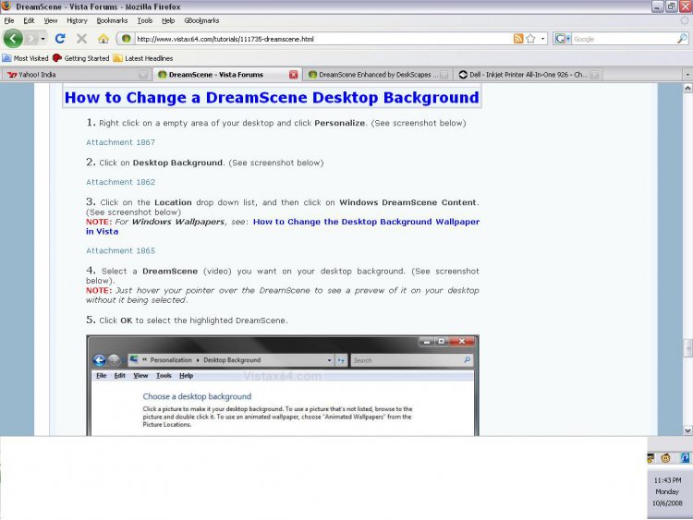The width and height of the screenshot is (693, 520).
Task: Open the list all tabs dropdown
Action: pos(687,75)
